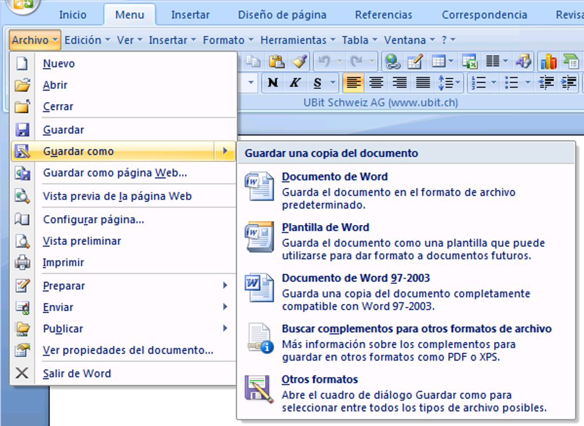Expand the Preparar submenu arrow
Image resolution: width=584 pixels, height=426 pixels.
click(225, 285)
